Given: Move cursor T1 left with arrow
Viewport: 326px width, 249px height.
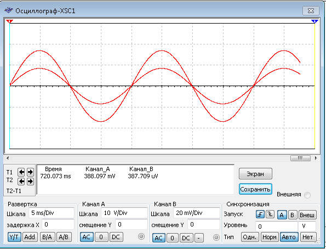Looking at the screenshot, I should click(x=21, y=172).
